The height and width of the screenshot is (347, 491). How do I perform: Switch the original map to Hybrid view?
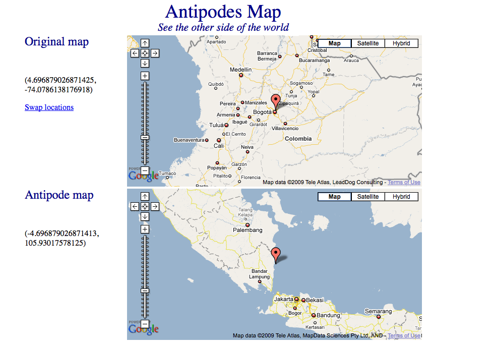pyautogui.click(x=401, y=43)
